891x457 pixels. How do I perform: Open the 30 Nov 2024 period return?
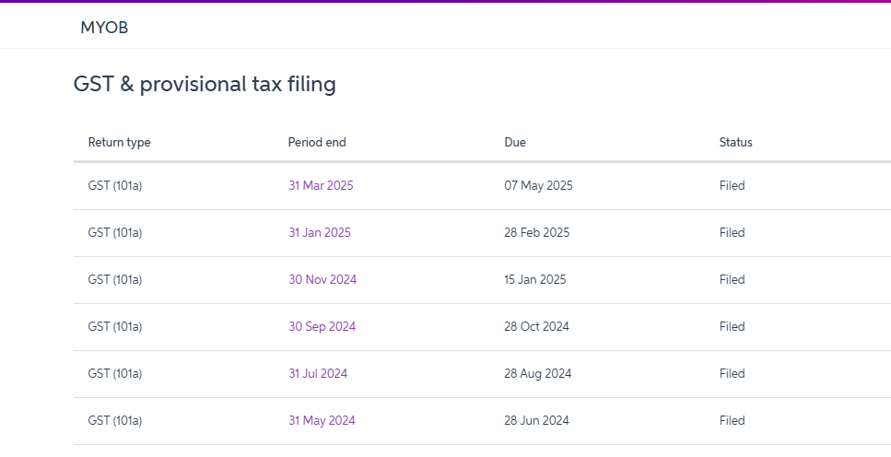point(322,279)
